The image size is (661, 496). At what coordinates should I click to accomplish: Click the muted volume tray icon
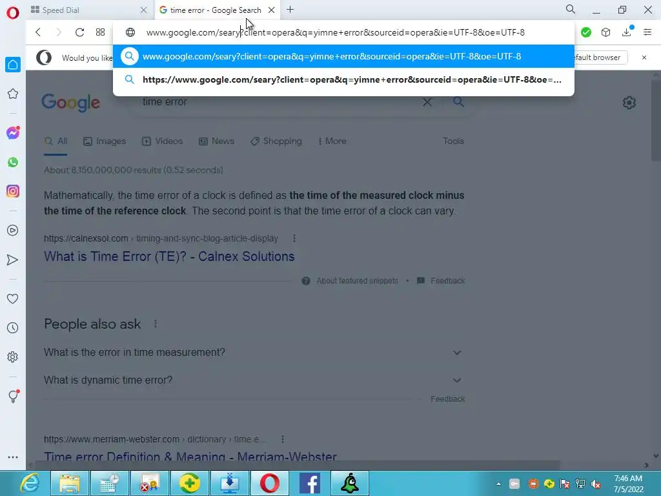(596, 484)
